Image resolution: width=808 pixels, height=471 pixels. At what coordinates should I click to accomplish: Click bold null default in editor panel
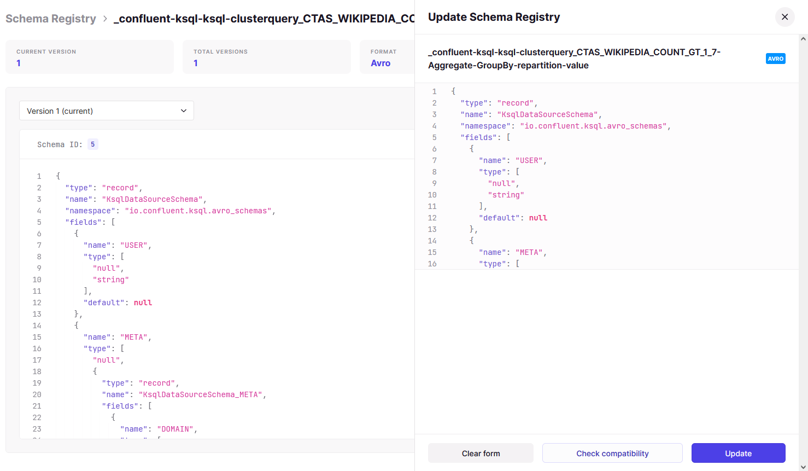pyautogui.click(x=538, y=218)
